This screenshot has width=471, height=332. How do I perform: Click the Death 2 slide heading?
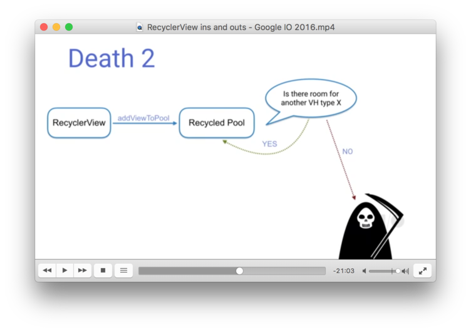(x=111, y=58)
